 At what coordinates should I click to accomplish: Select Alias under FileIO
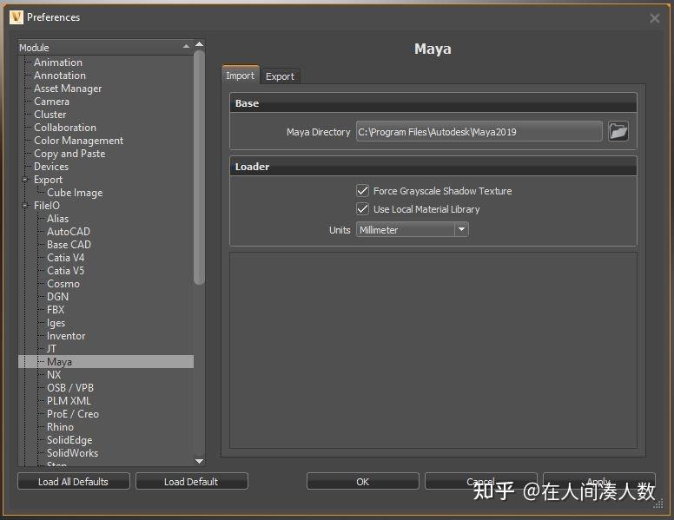tap(57, 218)
